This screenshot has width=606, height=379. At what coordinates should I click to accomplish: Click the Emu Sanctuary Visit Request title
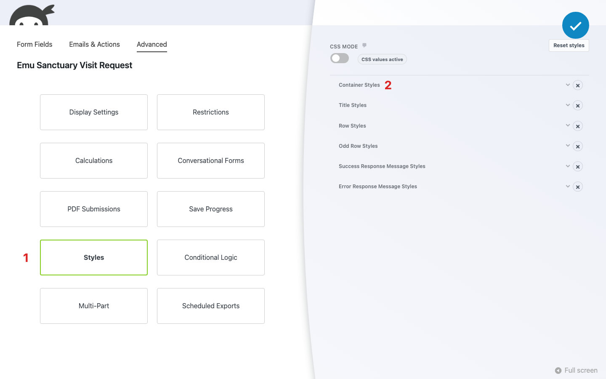(x=74, y=65)
